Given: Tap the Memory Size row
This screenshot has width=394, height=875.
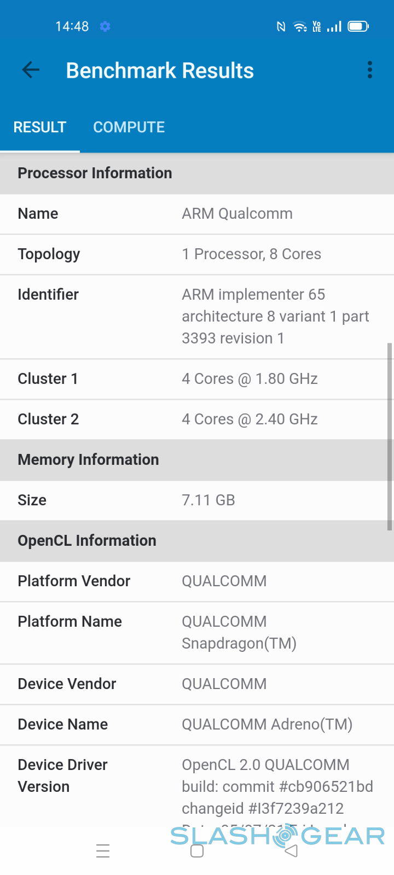Looking at the screenshot, I should [x=197, y=500].
